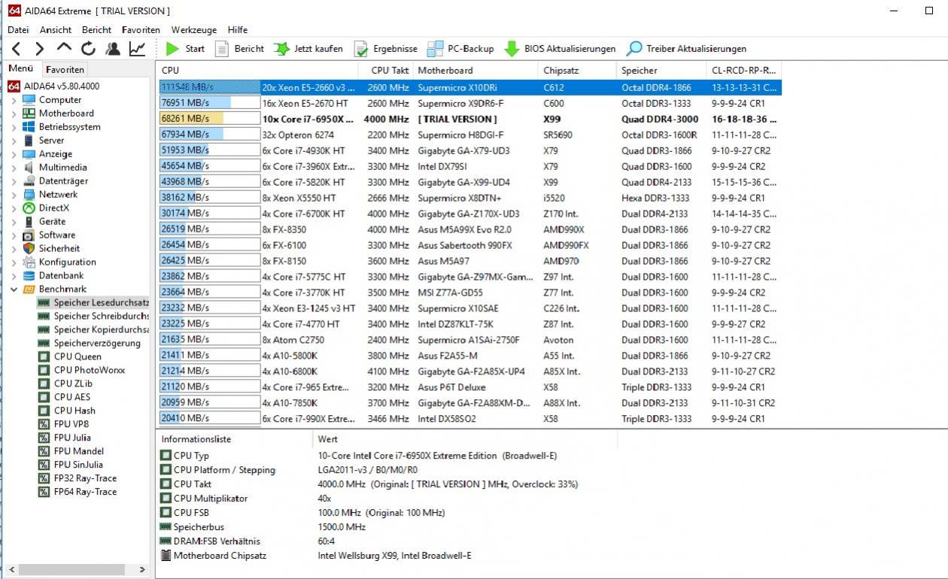Open the user profile toolbar icon
The image size is (948, 579).
(113, 49)
